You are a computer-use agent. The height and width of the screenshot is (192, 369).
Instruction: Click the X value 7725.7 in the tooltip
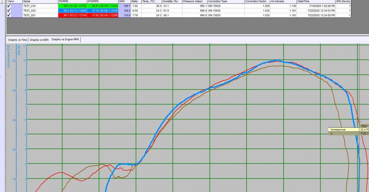pyautogui.click(x=364, y=133)
